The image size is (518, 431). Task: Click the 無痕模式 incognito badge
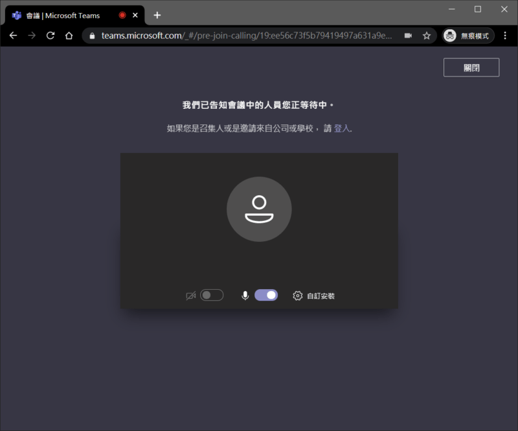(468, 36)
